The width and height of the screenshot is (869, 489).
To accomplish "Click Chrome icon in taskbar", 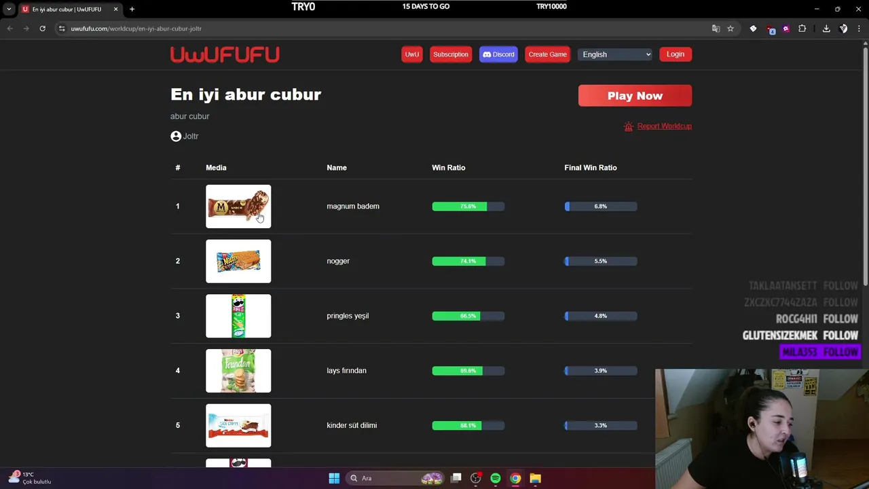I will click(x=515, y=478).
